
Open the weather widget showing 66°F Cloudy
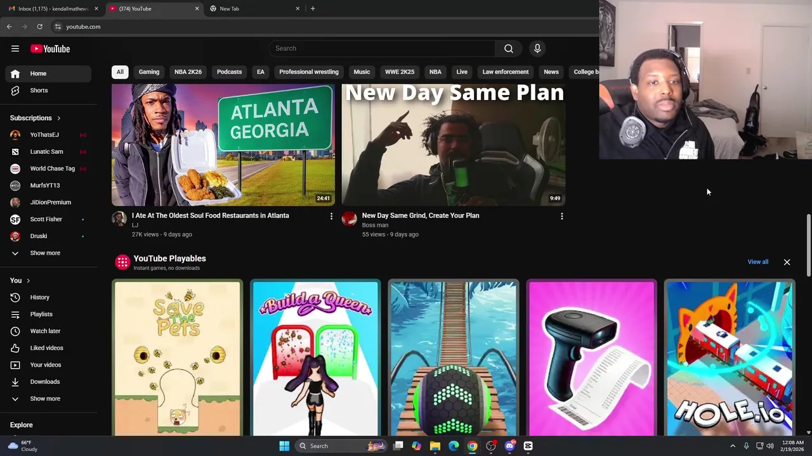(x=23, y=446)
